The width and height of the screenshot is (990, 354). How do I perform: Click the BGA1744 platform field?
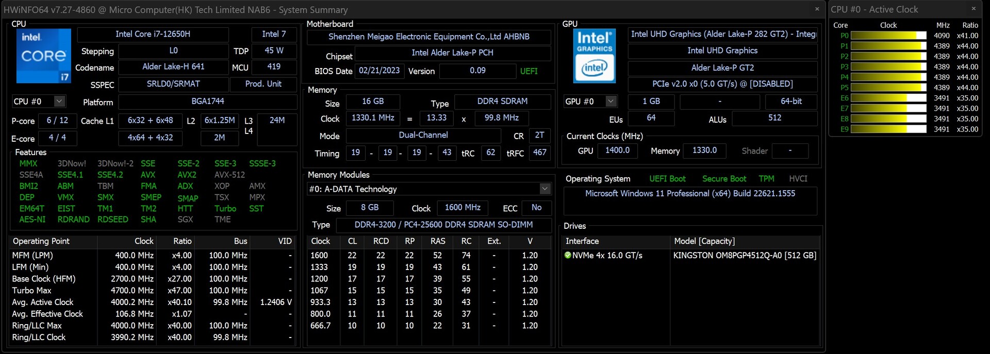coord(208,102)
